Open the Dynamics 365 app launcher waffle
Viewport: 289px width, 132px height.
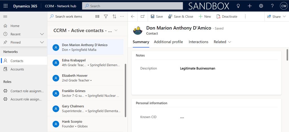(x=6, y=6)
